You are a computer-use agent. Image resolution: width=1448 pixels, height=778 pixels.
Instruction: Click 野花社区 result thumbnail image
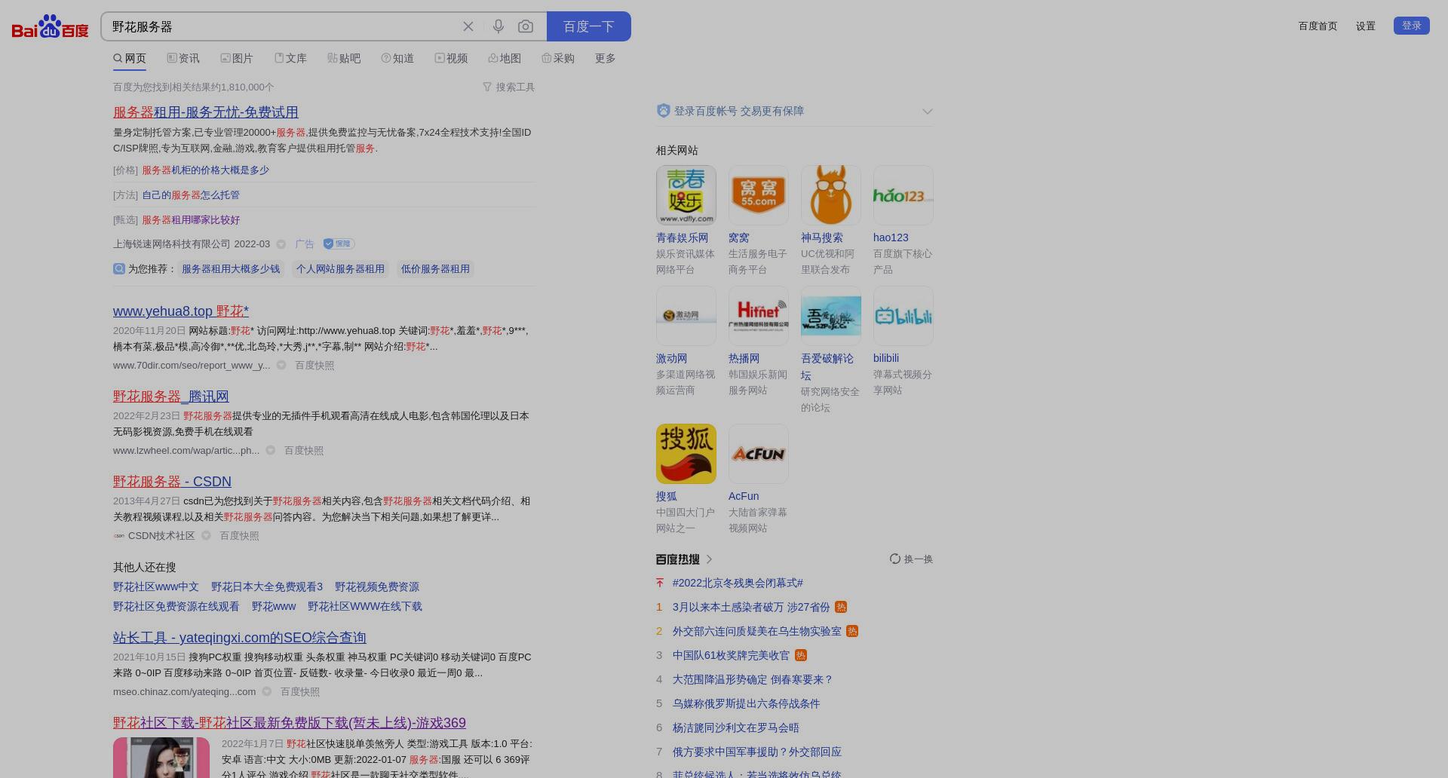(161, 758)
